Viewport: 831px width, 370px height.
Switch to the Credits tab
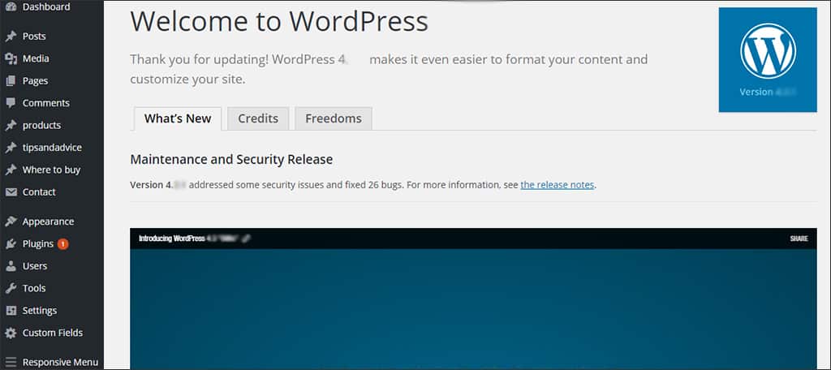pos(258,118)
